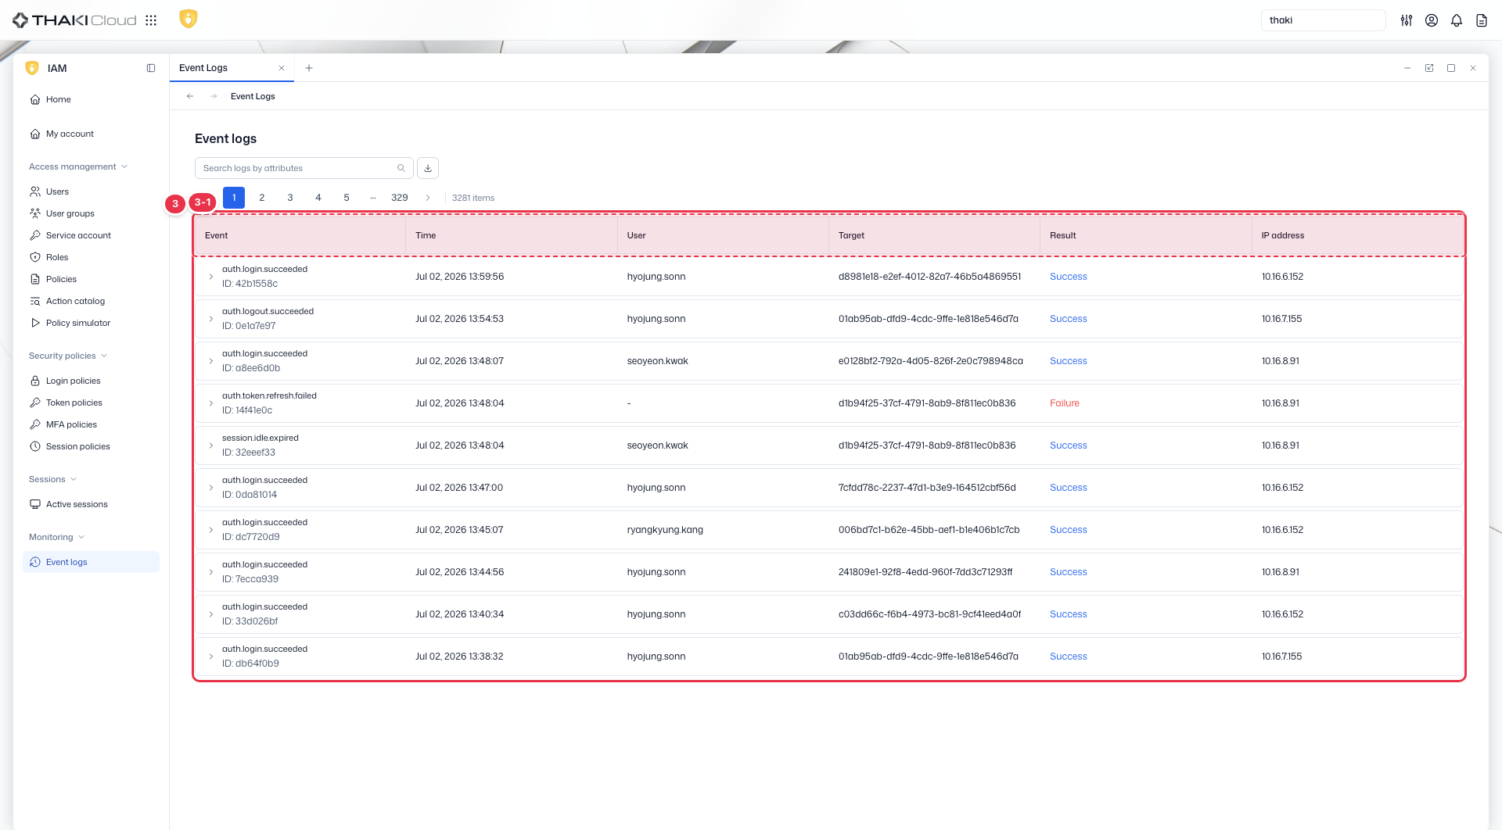Open Action catalog
Screen dimensions: 1502x830
tap(75, 301)
